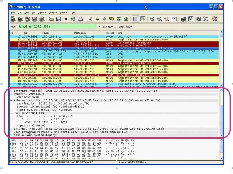Screen dimensions: 233x174
Task: Go back in packet history arrow
Action: coord(97,19)
